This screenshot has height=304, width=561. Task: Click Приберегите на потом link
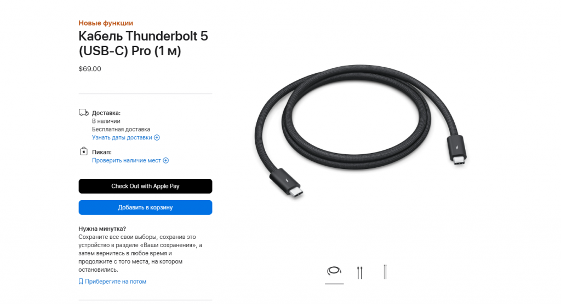point(116,282)
